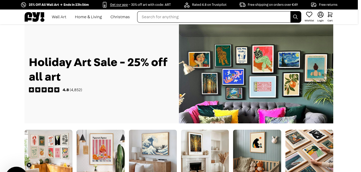Click the 25% Off All Wall Art banner text

pyautogui.click(x=59, y=4)
